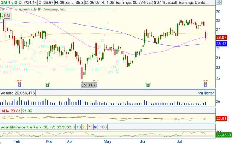
Task: Click the red 36.07 last price bubble
Action: coord(221,38)
